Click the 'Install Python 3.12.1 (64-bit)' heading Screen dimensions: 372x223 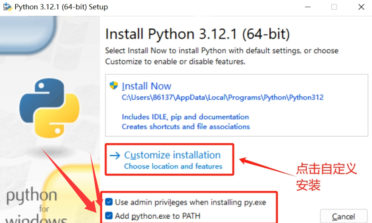(x=197, y=34)
